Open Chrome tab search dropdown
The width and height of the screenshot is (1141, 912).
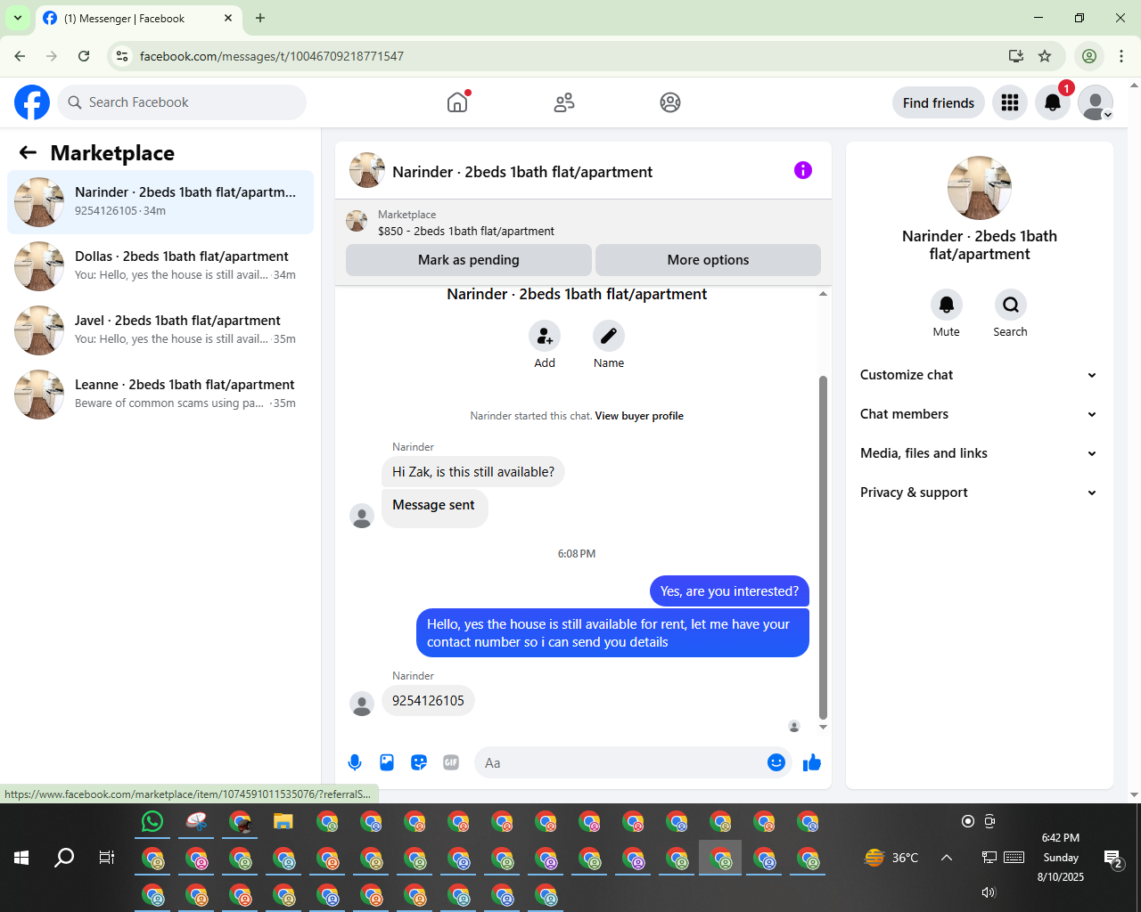pos(18,18)
